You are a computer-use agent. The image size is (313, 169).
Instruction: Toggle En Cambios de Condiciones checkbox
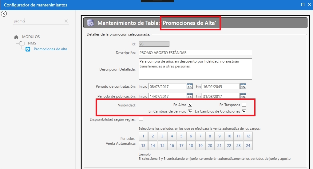pyautogui.click(x=244, y=111)
